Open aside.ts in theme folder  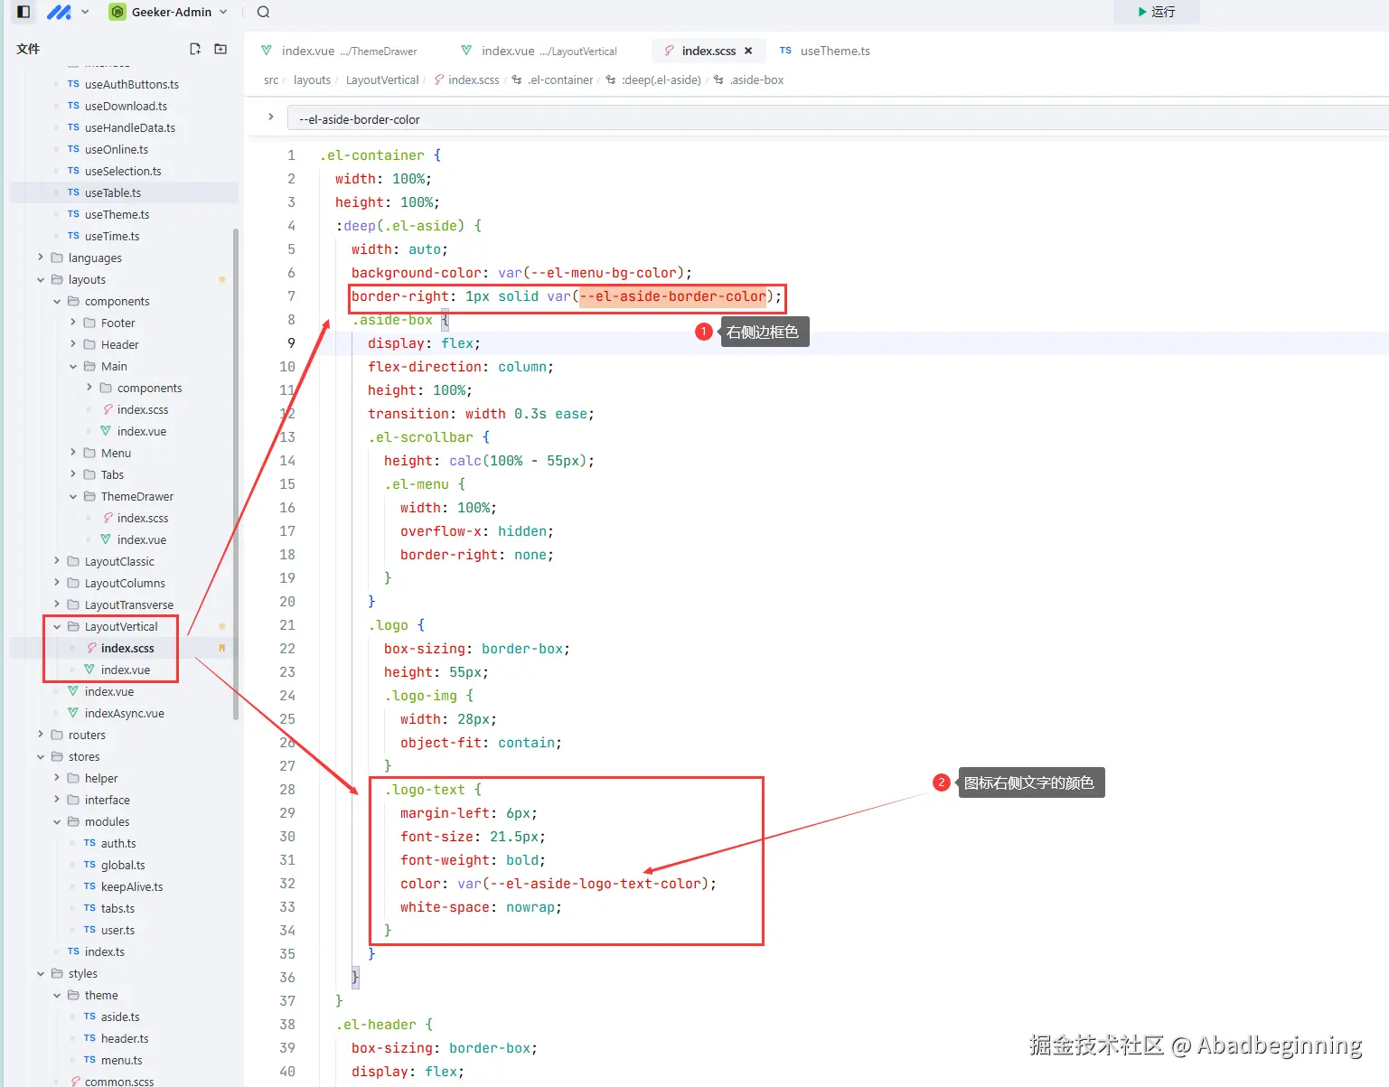point(120,1017)
